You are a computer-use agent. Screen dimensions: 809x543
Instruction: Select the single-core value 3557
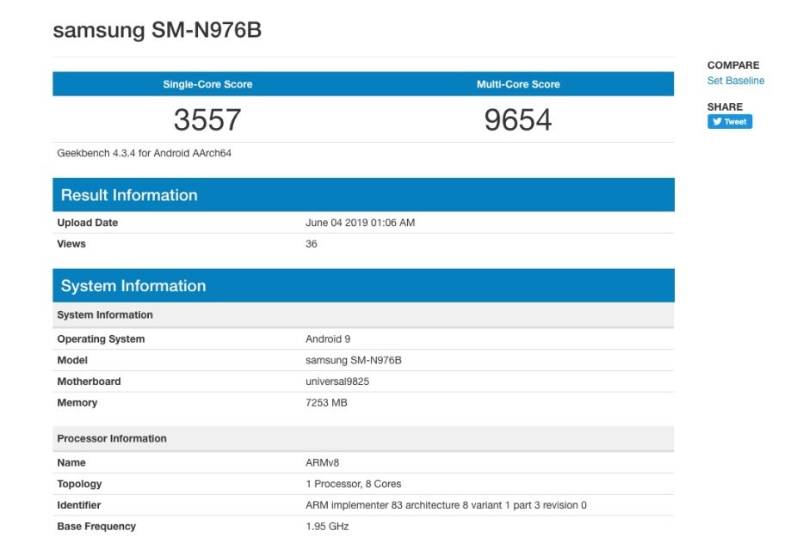pyautogui.click(x=207, y=119)
